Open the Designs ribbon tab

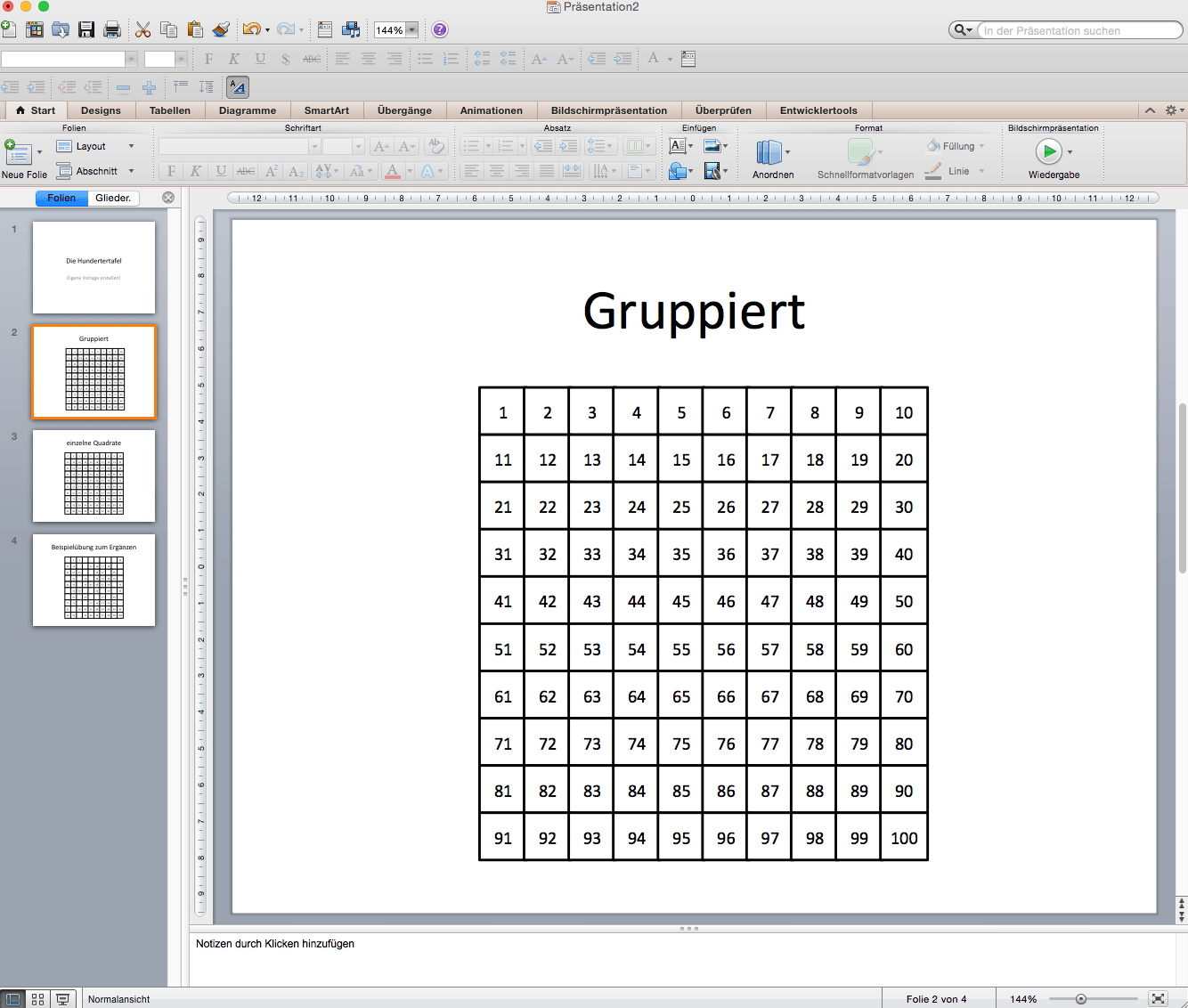101,110
